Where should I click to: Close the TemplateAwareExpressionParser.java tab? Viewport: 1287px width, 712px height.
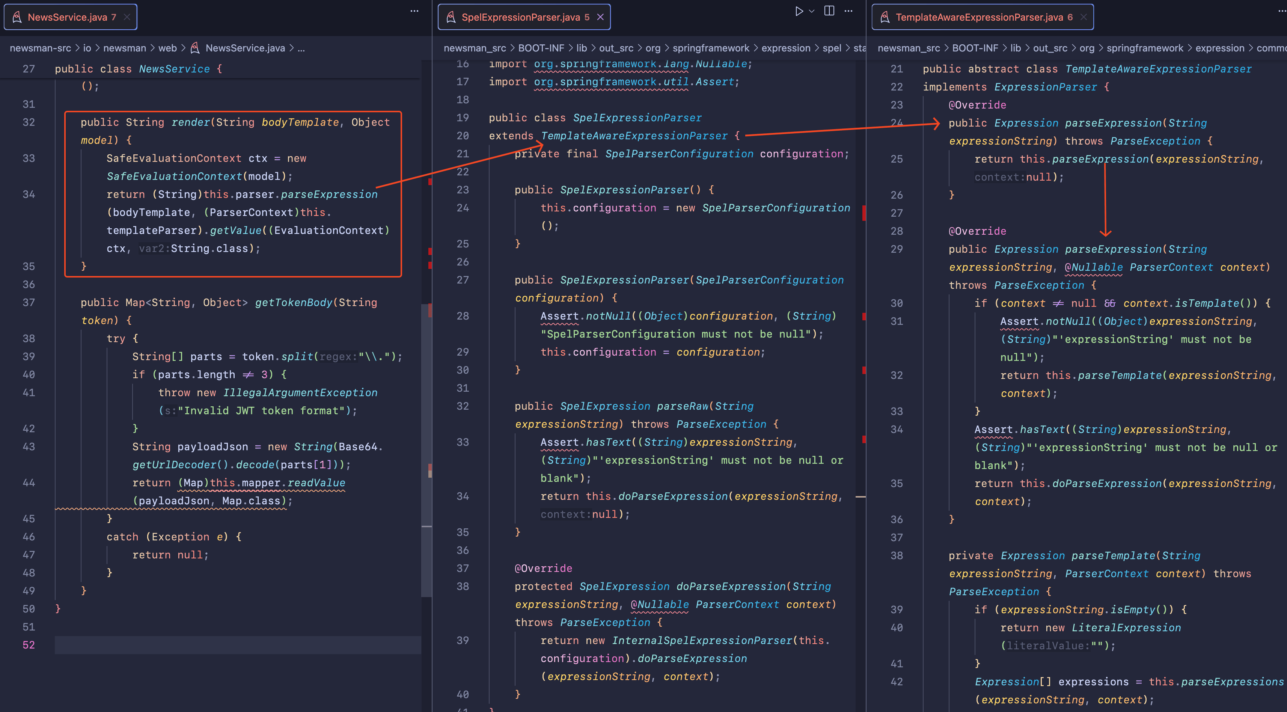(x=1083, y=17)
